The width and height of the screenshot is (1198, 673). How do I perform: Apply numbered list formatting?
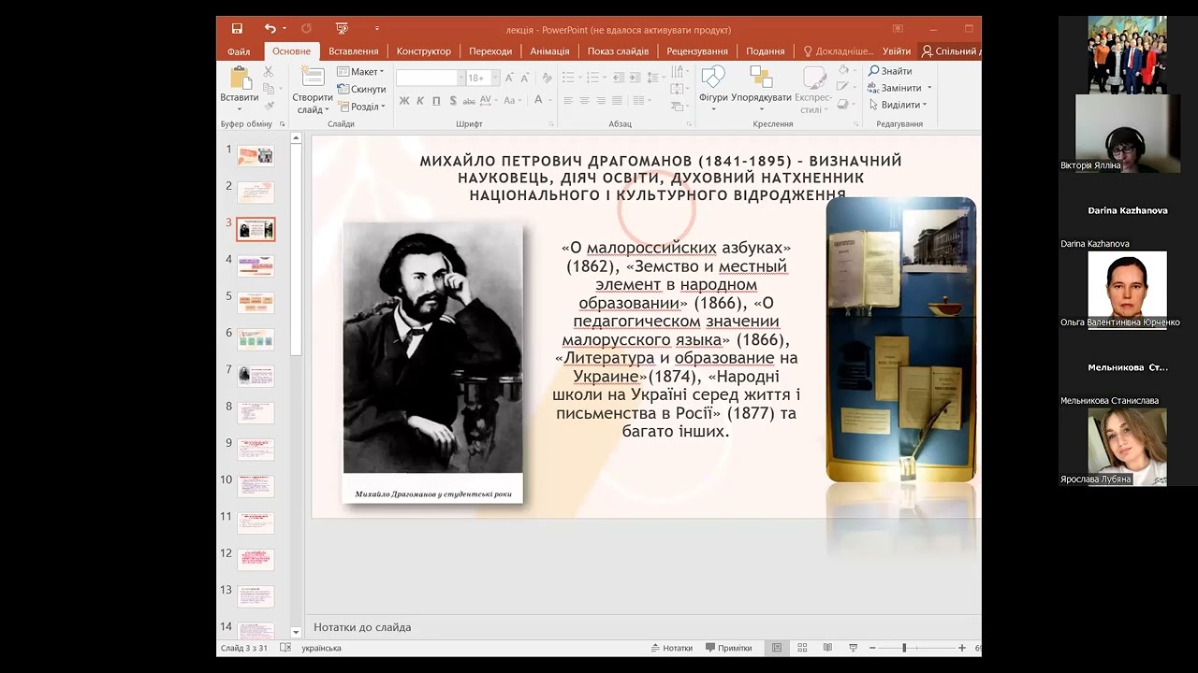[593, 78]
